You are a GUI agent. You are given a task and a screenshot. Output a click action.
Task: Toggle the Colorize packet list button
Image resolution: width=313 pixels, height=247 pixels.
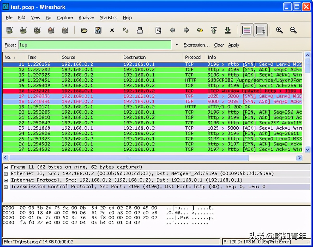pos(247,30)
